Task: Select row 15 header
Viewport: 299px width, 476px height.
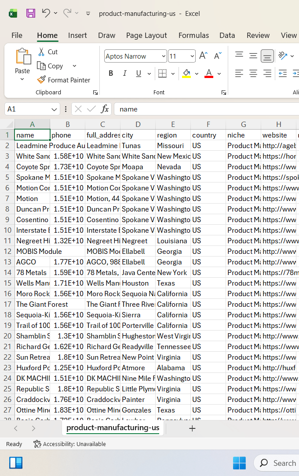Action: pyautogui.click(x=7, y=283)
